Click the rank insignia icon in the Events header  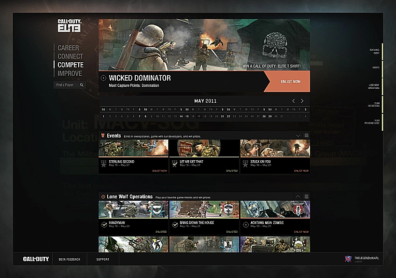[104, 136]
